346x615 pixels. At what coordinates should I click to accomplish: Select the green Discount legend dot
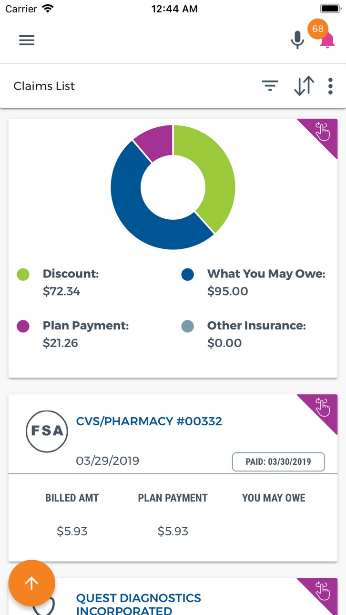[x=23, y=274]
